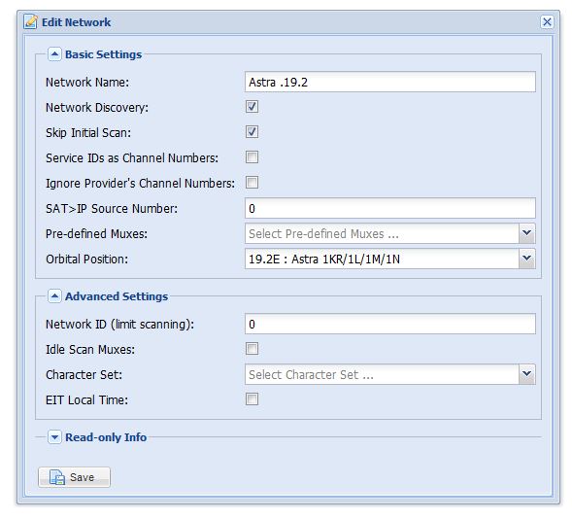Collapse the Advanced Settings section

point(54,296)
